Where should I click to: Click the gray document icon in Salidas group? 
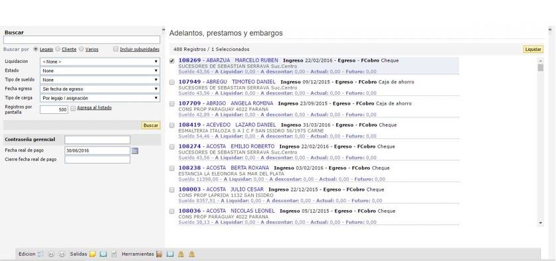click(114, 254)
